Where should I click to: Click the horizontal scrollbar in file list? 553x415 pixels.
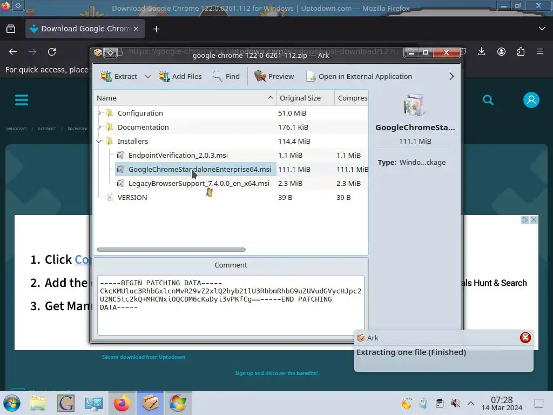171,250
